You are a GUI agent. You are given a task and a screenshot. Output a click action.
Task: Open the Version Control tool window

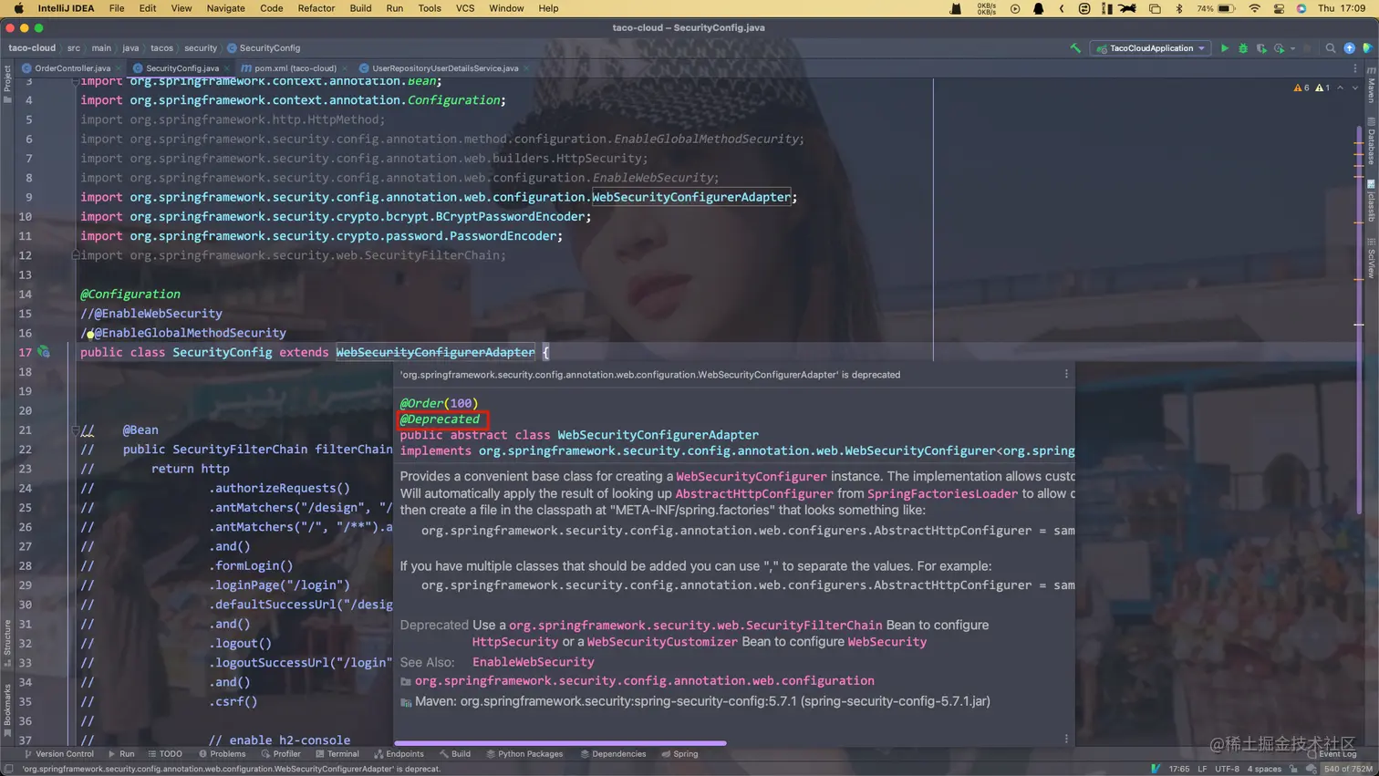tap(58, 754)
